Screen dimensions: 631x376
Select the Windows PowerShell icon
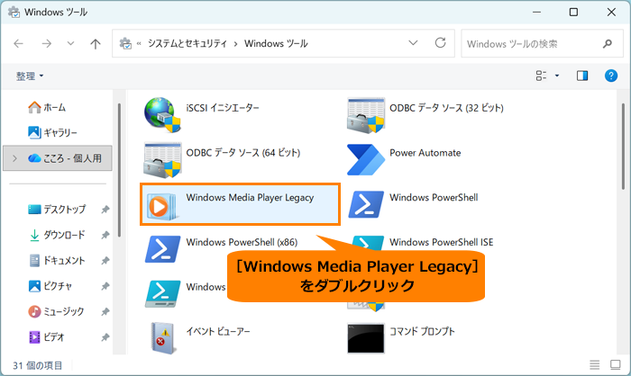(x=366, y=204)
